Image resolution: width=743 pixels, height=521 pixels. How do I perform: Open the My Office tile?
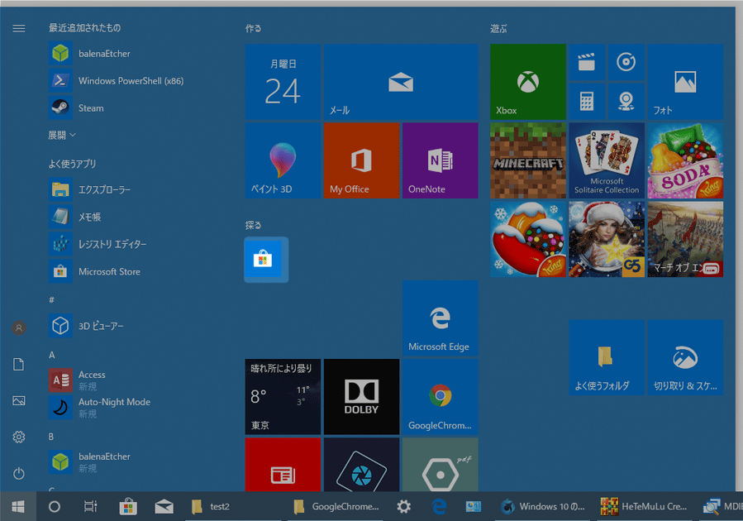[361, 160]
